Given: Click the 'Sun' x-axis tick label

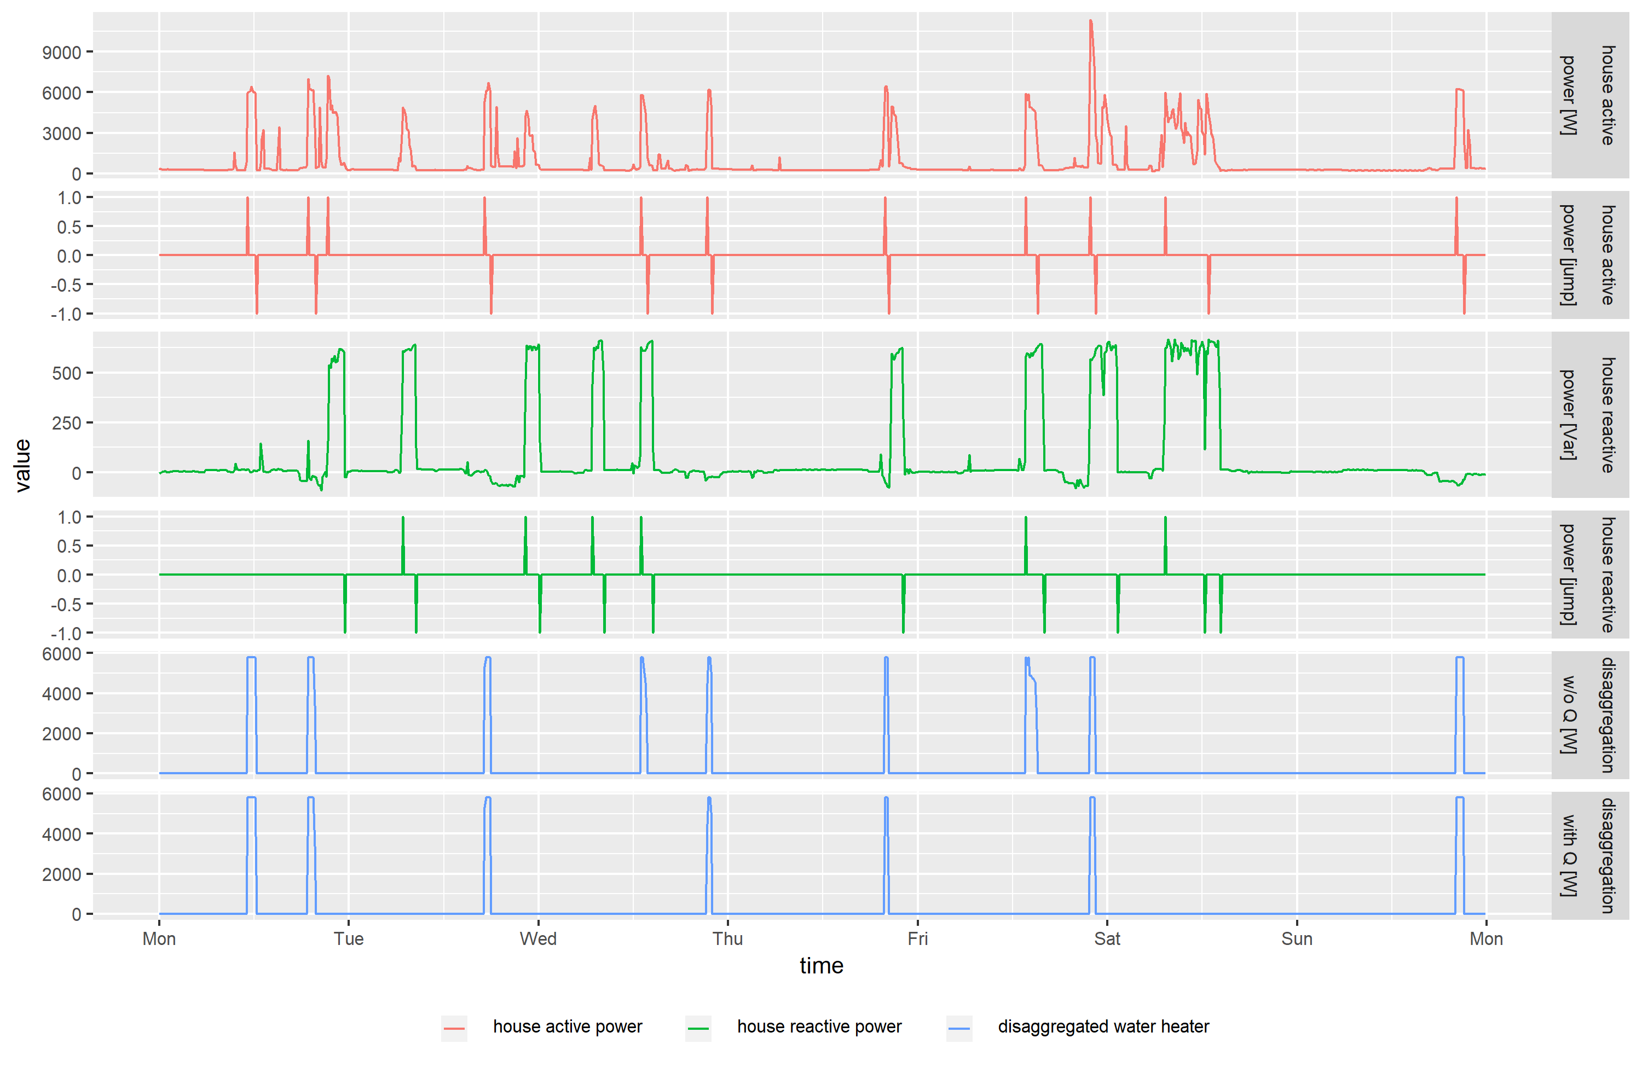Looking at the screenshot, I should click(x=1296, y=939).
